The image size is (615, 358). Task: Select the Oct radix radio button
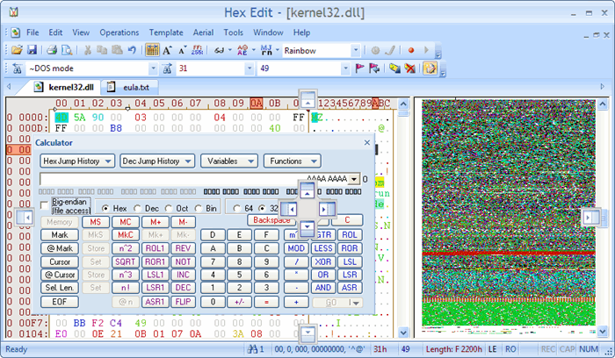click(169, 208)
